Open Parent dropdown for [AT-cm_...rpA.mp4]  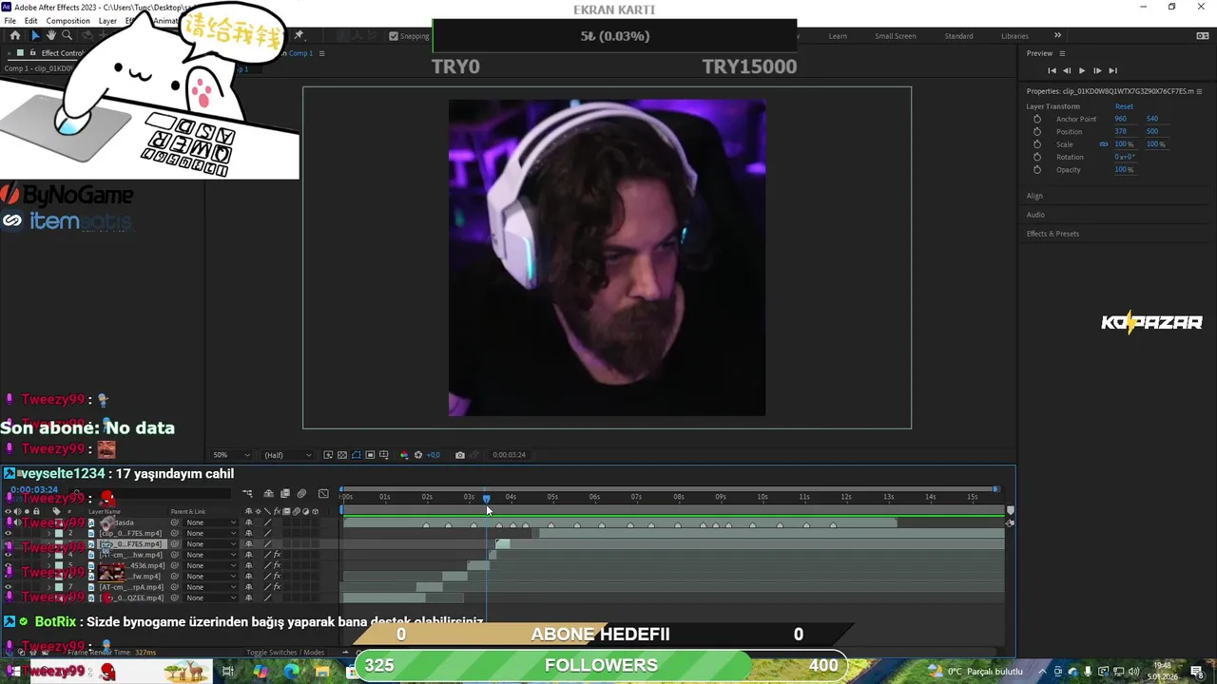coord(211,587)
